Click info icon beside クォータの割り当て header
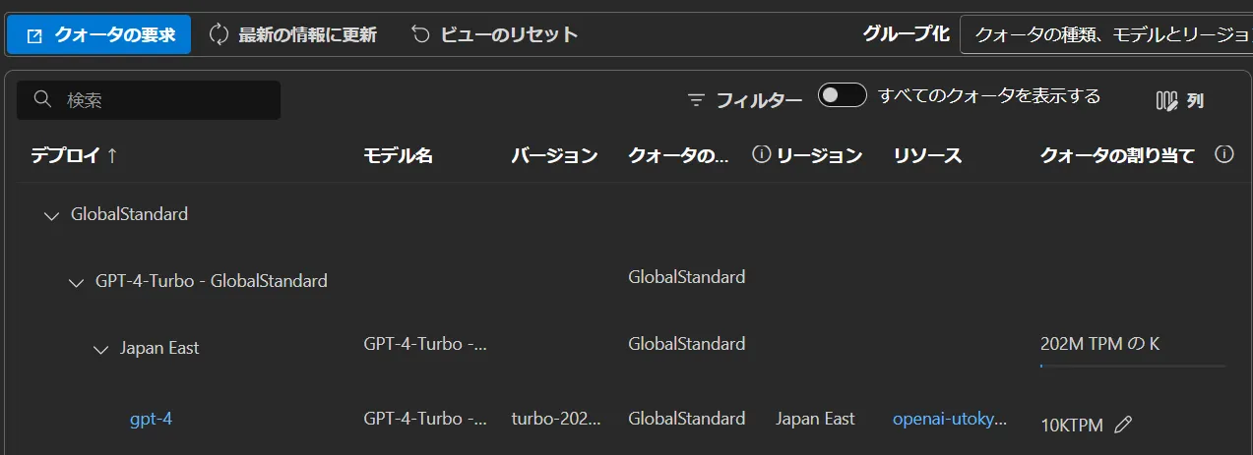 1224,155
